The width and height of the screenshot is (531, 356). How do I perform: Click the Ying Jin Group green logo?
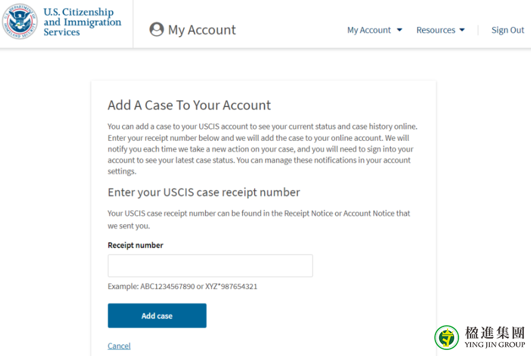[447, 337]
